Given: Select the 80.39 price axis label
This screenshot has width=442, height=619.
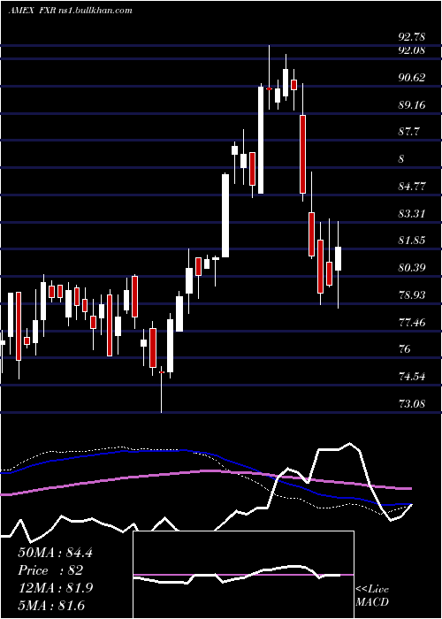Looking at the screenshot, I should coord(412,268).
